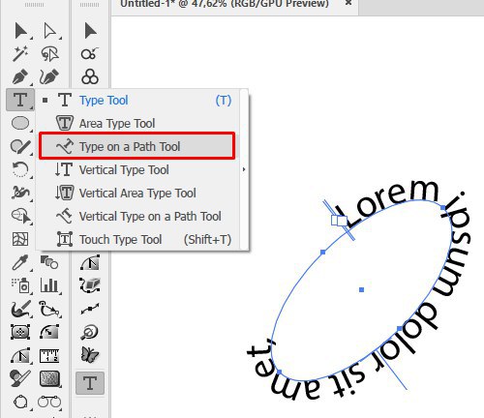Select the Measure ruler tool

[49, 355]
